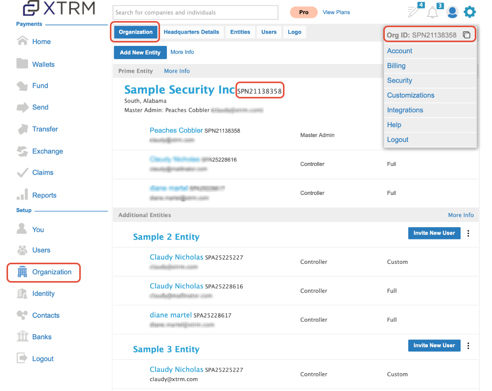Image resolution: width=492 pixels, height=391 pixels.
Task: Select Security in the settings menu
Action: click(x=430, y=80)
